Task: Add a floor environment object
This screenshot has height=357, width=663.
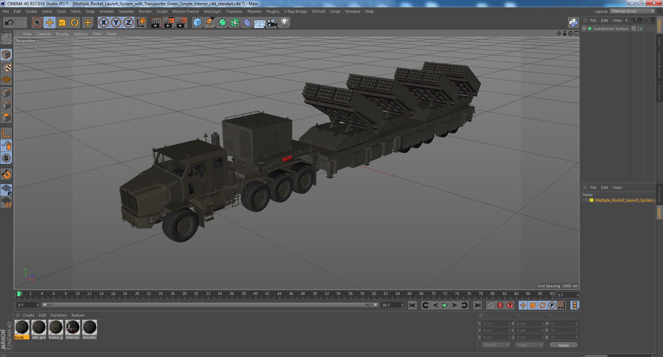Action: (x=259, y=23)
